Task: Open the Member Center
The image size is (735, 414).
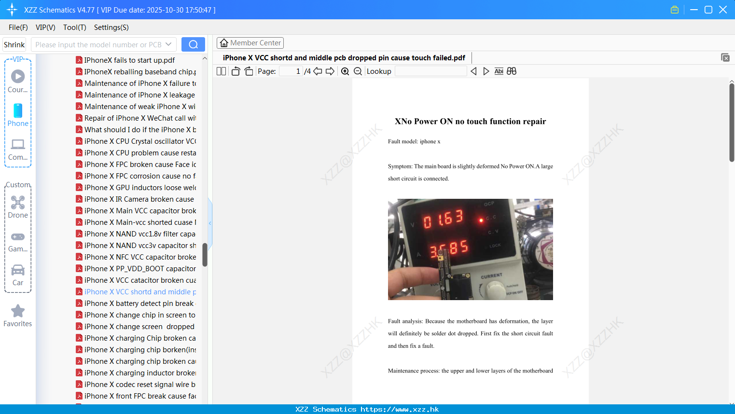Action: click(250, 43)
